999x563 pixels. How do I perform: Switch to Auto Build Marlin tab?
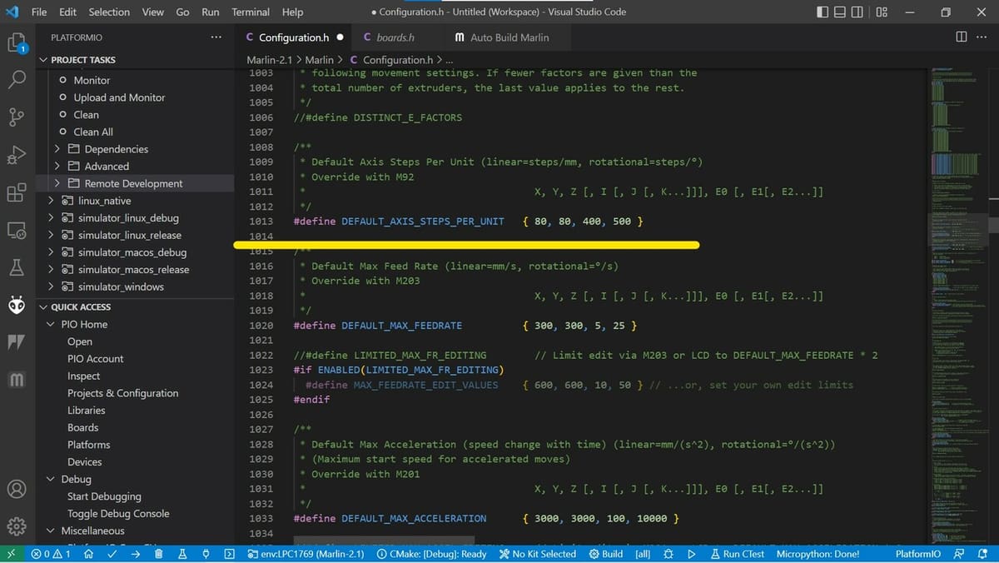click(509, 37)
